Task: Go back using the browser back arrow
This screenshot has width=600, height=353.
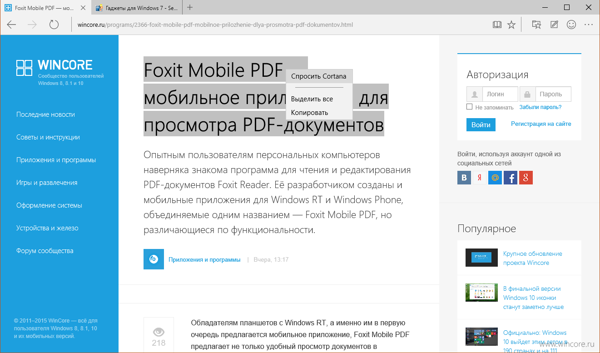Action: tap(12, 25)
